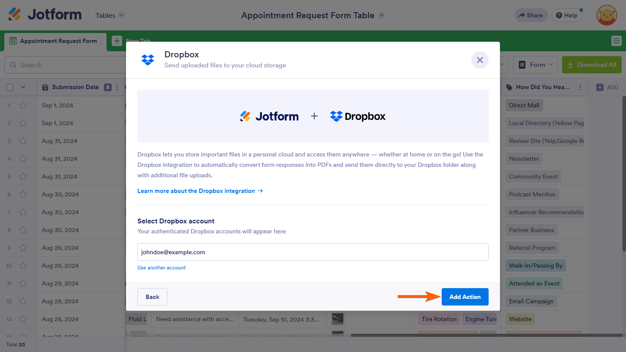Click the Jotform logo in the banner

click(x=269, y=116)
